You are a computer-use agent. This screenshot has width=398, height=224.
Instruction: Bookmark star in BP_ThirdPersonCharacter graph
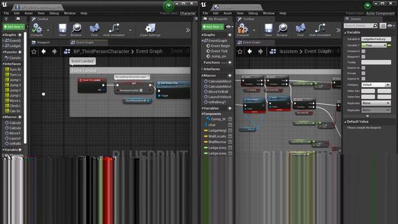[x=34, y=52]
